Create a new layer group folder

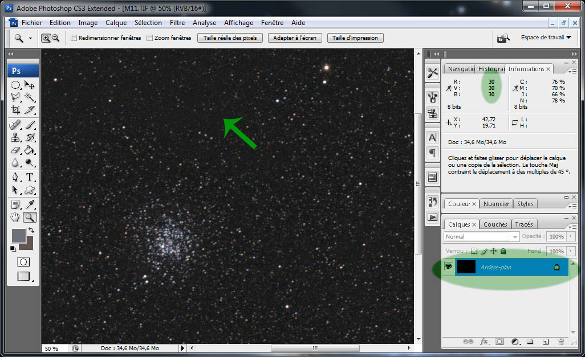click(530, 342)
